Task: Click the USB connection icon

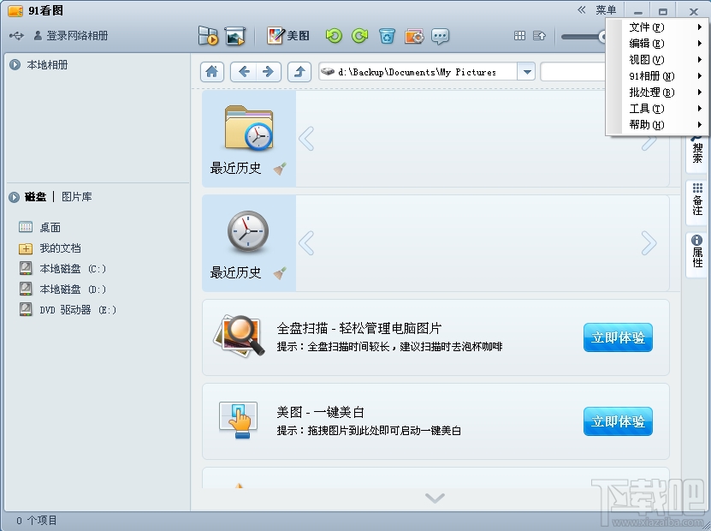Action: click(x=16, y=35)
